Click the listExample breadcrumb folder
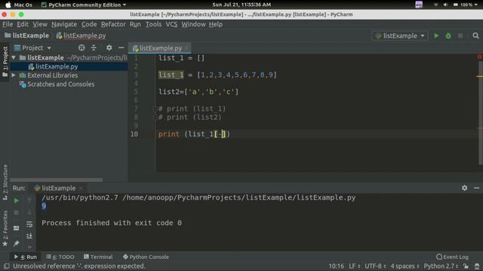Screen dimensions: 483x271 pos(27,35)
